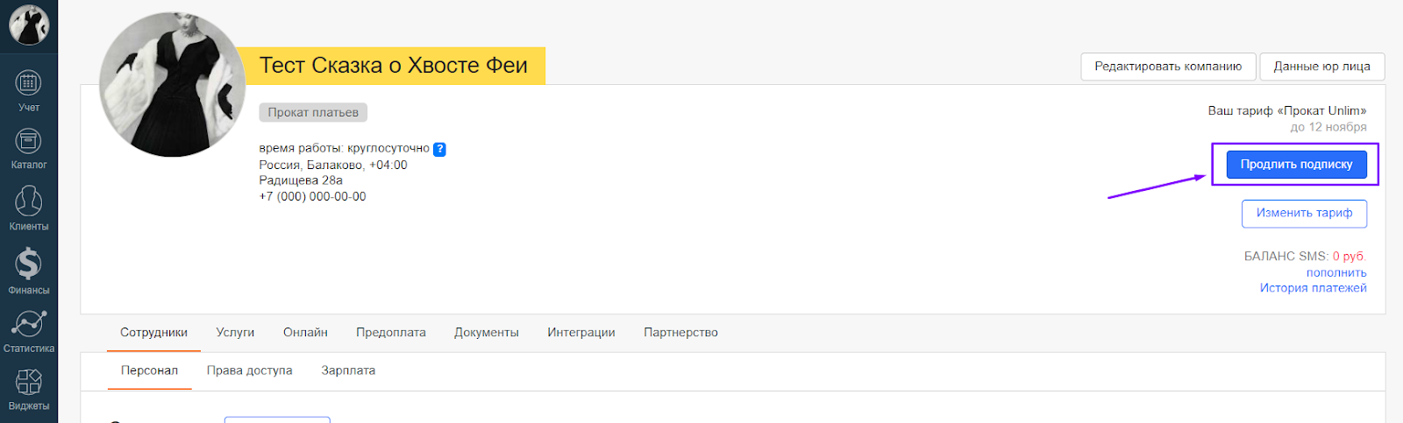This screenshot has height=423, width=1403.
Task: Switch to the Онлайн tab
Action: coord(305,333)
